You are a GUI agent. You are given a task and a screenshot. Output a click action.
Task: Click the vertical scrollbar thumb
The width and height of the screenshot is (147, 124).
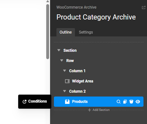tap(48, 32)
